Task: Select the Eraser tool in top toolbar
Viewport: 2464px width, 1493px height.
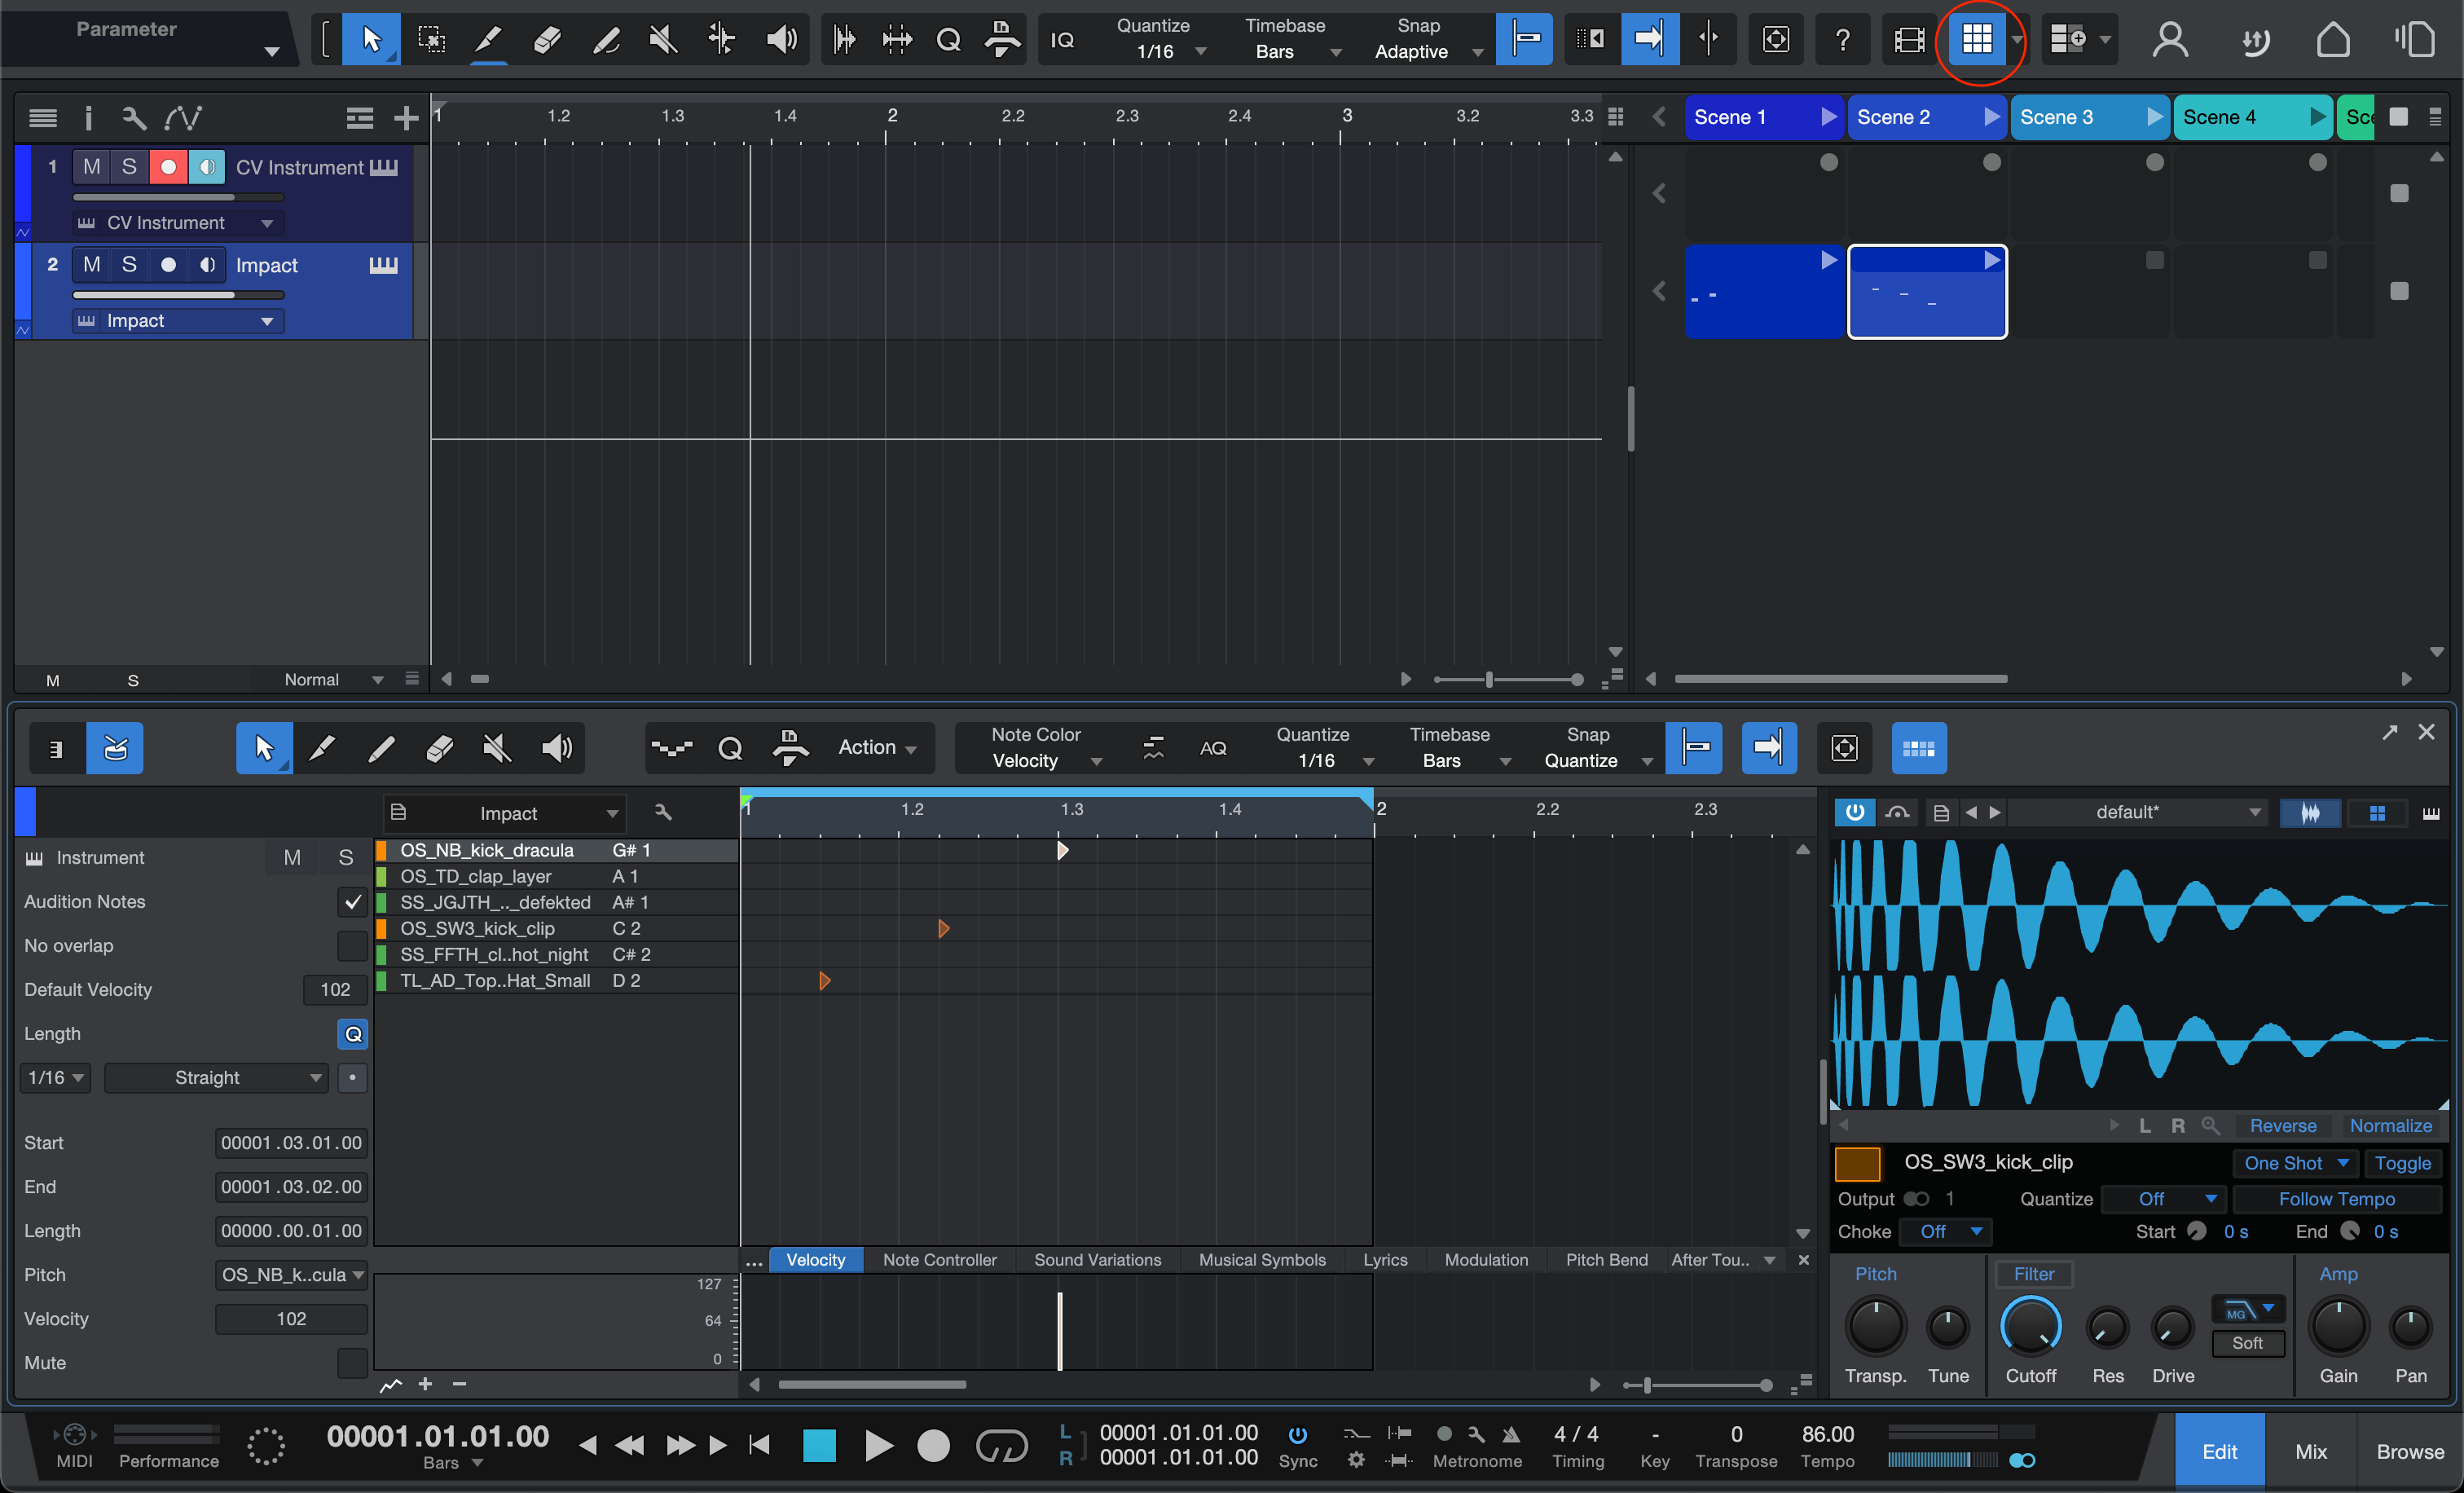Action: 547,40
